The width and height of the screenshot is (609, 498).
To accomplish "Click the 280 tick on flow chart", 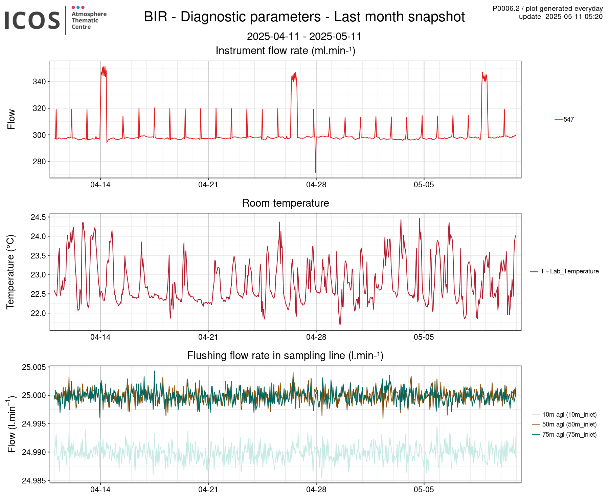I will [x=39, y=162].
